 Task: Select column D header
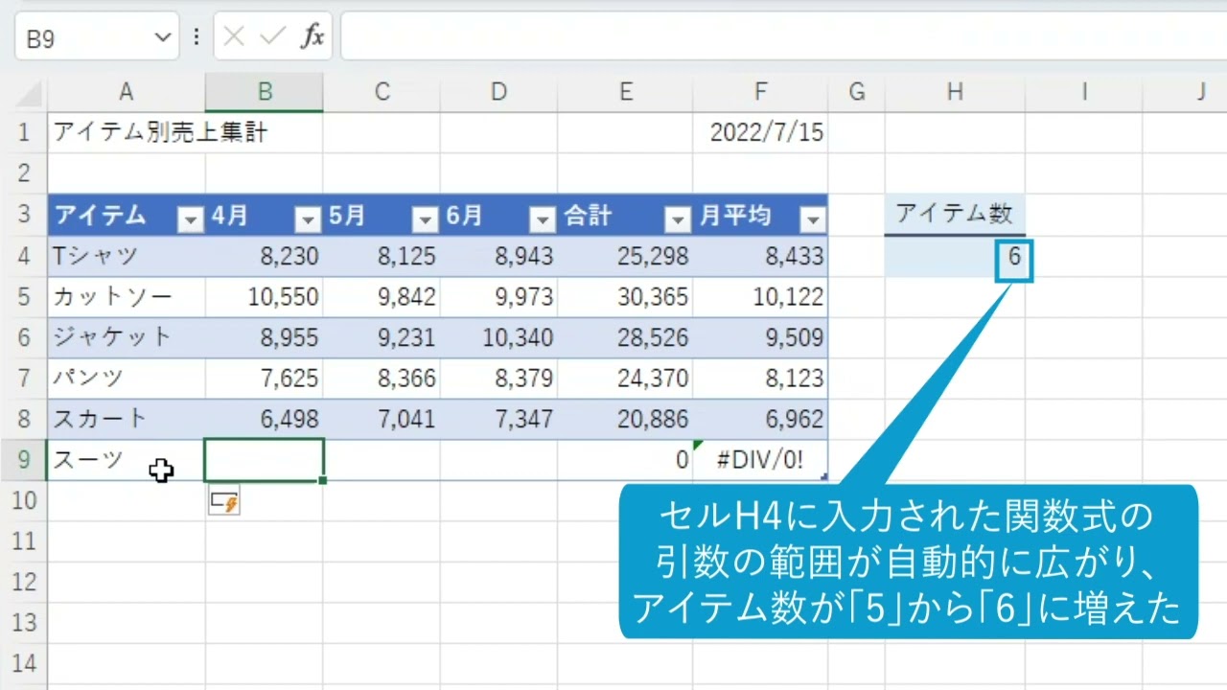498,92
